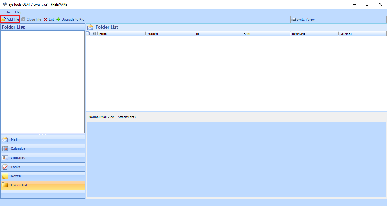Sort by the Sent column header

[x=266, y=34]
